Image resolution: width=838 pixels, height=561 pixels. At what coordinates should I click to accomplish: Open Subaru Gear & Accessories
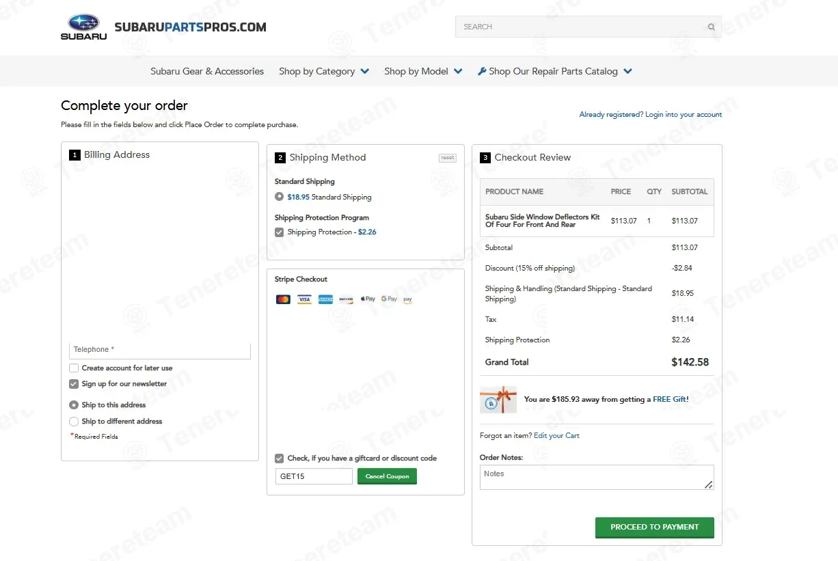click(207, 71)
